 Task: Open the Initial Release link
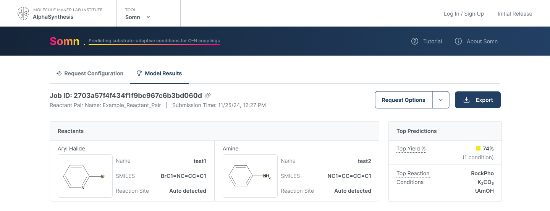[515, 14]
